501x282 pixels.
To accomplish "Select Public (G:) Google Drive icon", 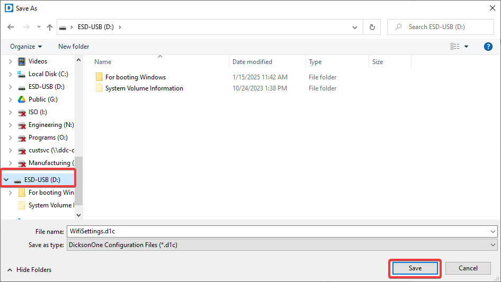I will (22, 99).
